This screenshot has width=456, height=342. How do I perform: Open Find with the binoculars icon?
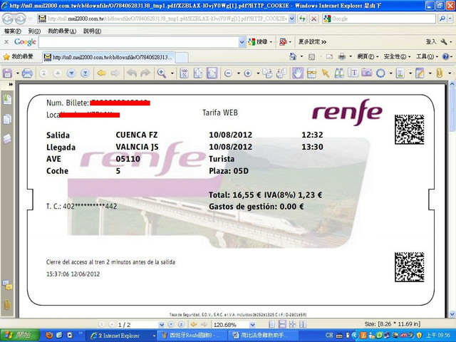point(339,73)
